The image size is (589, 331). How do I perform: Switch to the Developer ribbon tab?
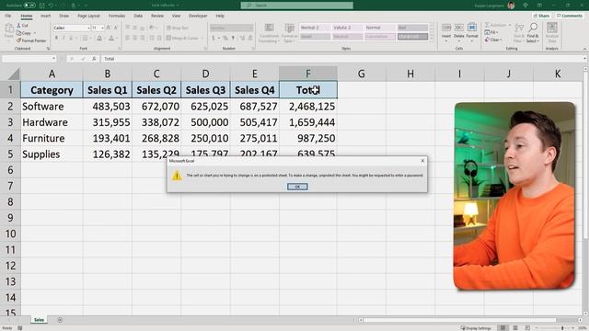[x=198, y=16]
